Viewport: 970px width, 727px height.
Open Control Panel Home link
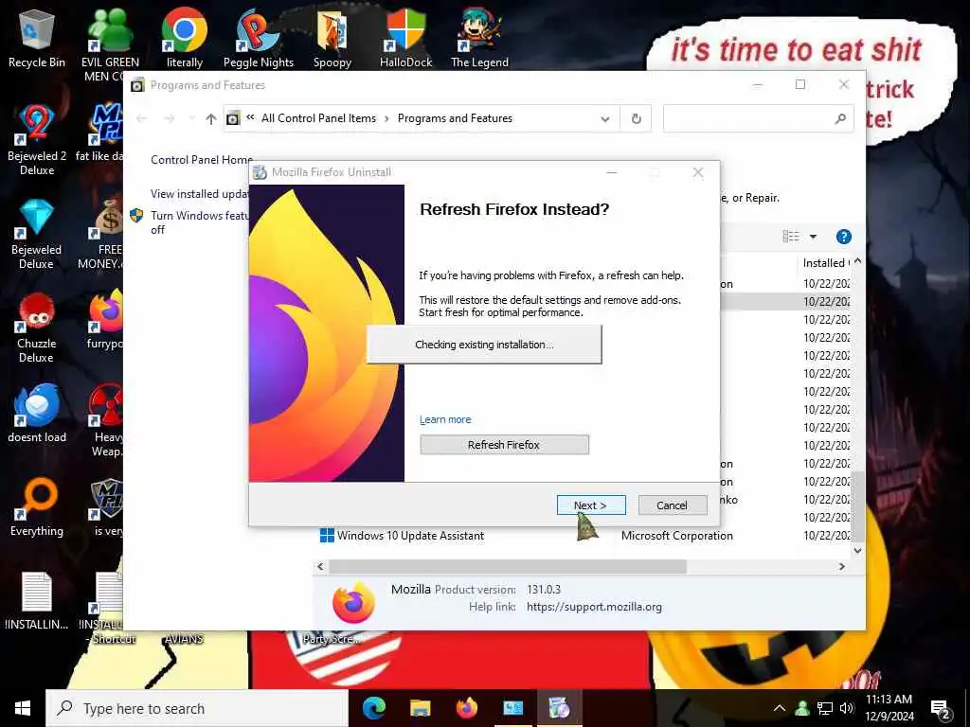[x=202, y=159]
